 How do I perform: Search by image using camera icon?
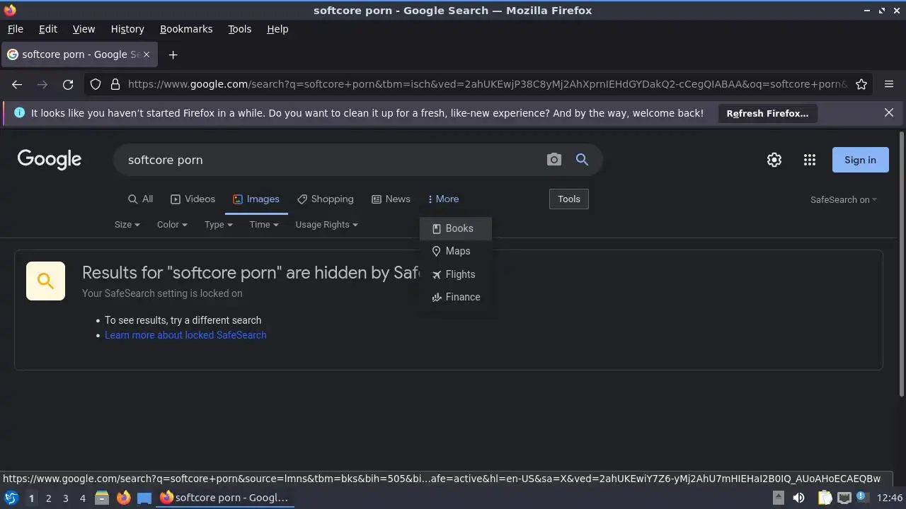(554, 160)
